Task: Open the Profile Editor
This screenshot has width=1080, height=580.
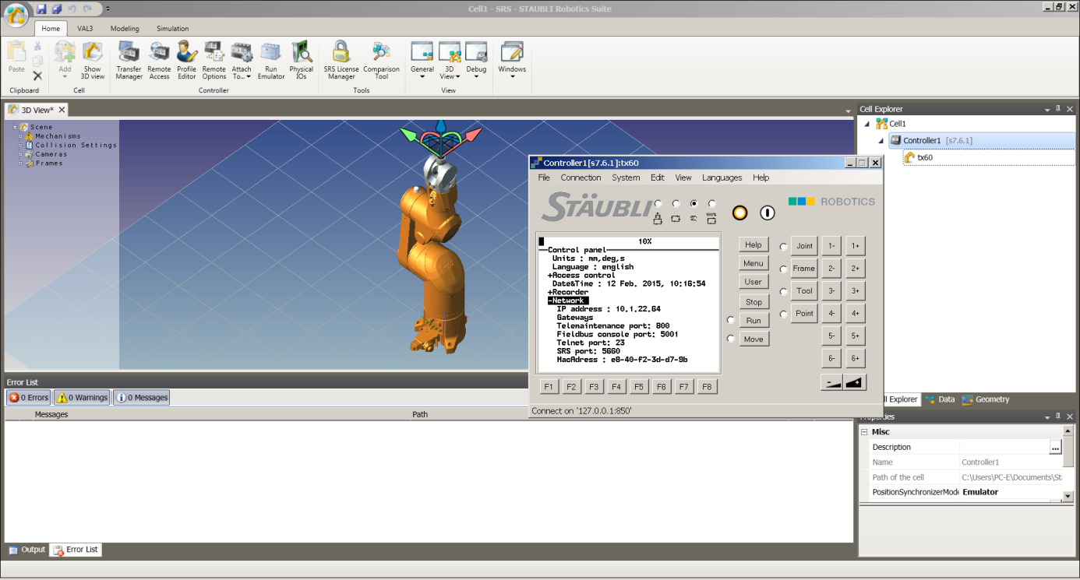Action: tap(187, 61)
